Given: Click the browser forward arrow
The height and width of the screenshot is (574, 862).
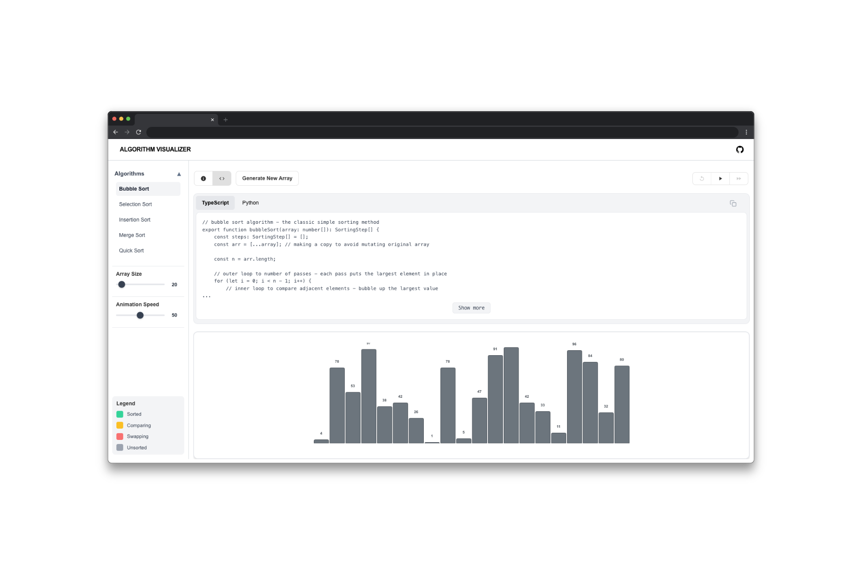Looking at the screenshot, I should (127, 132).
